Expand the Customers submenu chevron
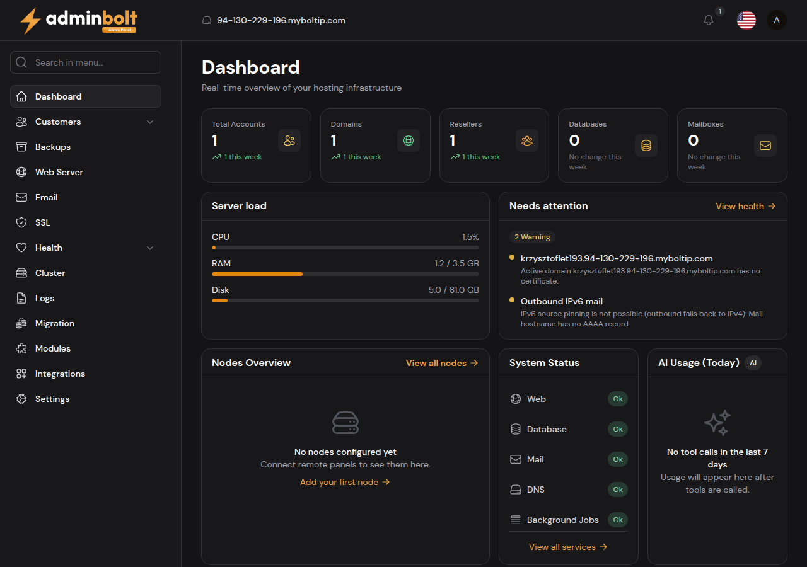Viewport: 807px width, 567px height. coord(150,122)
